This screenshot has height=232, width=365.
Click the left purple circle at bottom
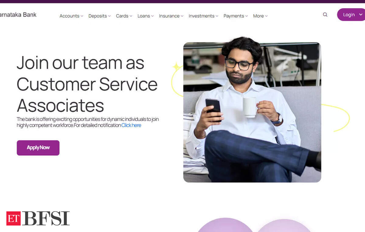click(x=225, y=225)
